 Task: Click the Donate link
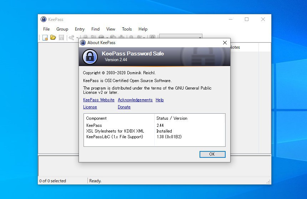[x=124, y=107]
